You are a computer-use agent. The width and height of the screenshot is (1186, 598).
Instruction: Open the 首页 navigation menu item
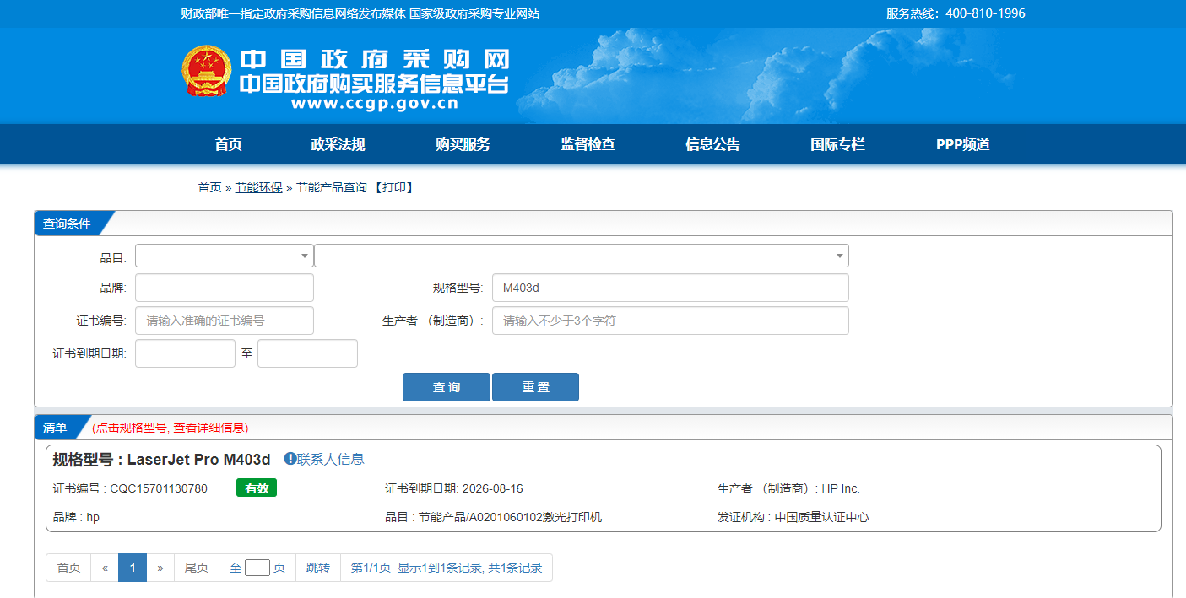click(x=228, y=144)
